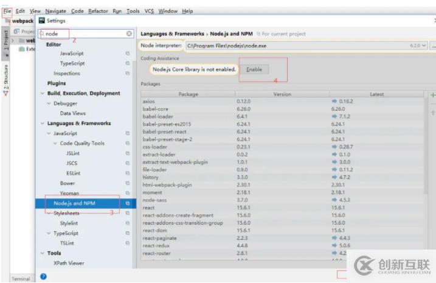Screen dimensions: 436x283
Task: Select Node.js and NPM settings page
Action: tap(74, 203)
